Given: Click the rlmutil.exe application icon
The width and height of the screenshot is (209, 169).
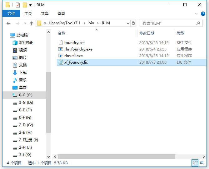Looking at the screenshot, I should pyautogui.click(x=61, y=56).
